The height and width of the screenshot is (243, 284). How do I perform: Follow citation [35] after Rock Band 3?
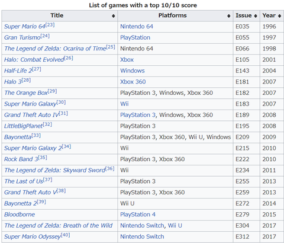pyautogui.click(x=43, y=158)
